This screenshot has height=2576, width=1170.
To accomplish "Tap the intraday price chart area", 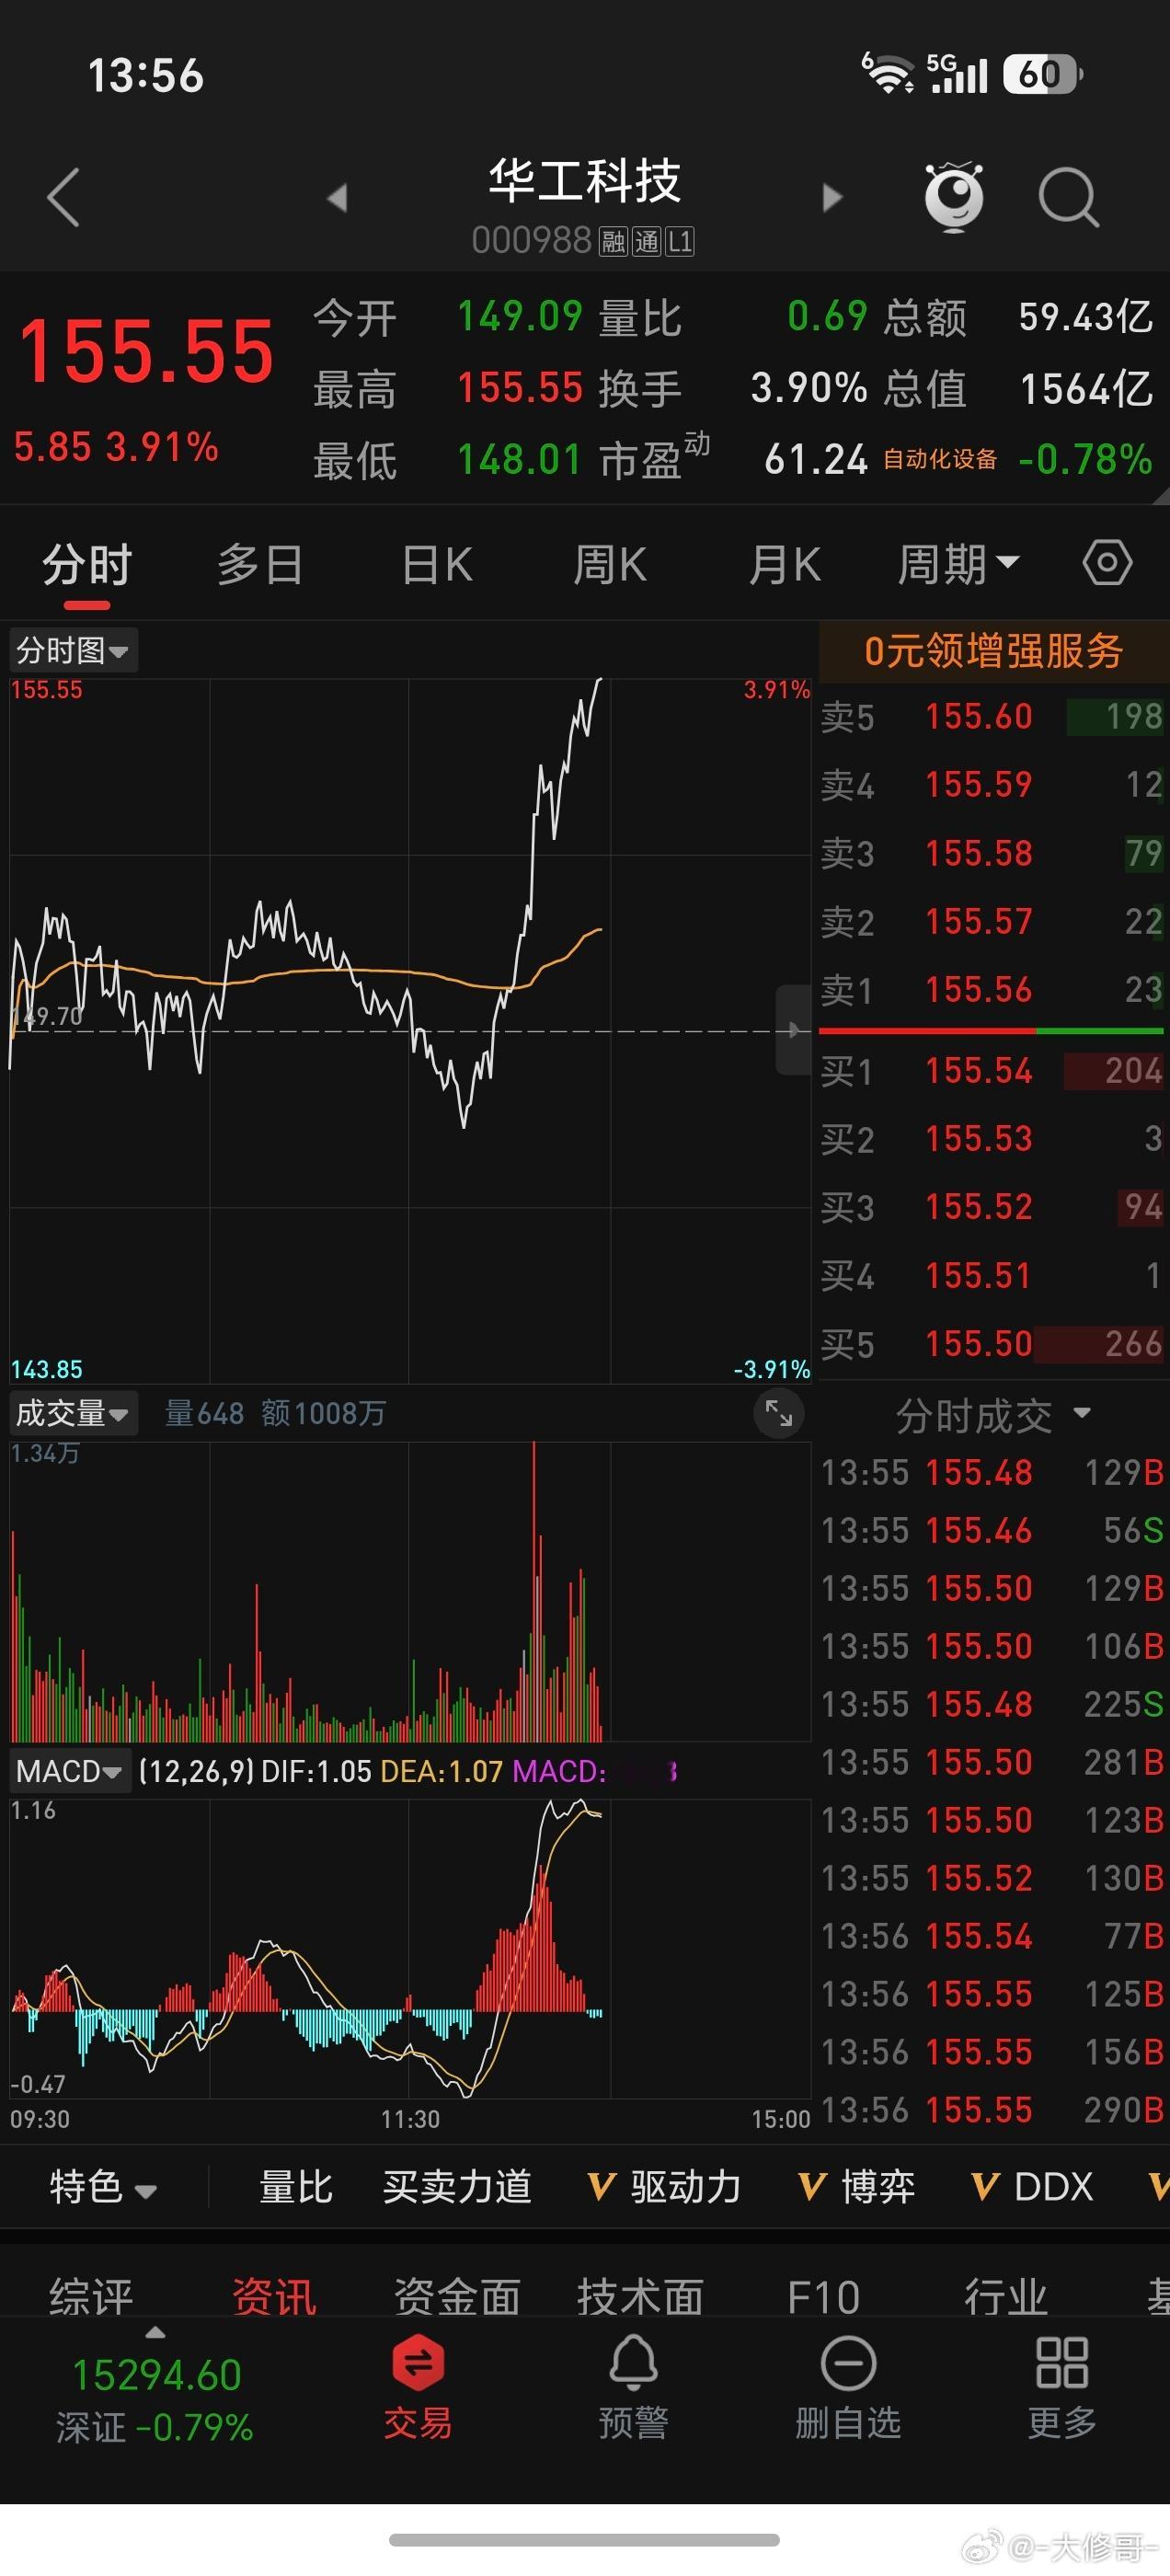I will (x=410, y=1030).
